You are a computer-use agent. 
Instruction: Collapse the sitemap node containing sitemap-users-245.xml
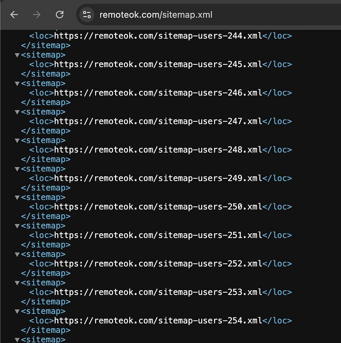[x=17, y=55]
